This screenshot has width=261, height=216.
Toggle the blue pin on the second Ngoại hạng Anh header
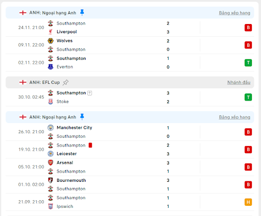click(82, 117)
